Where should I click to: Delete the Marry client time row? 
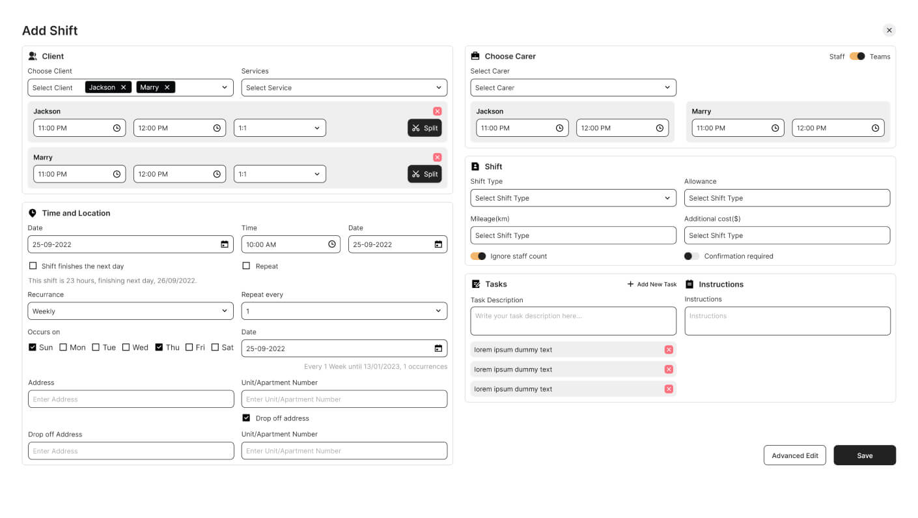[x=437, y=157]
